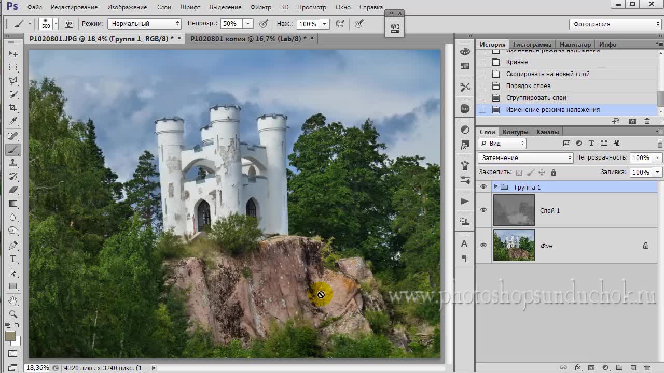
Task: Select the Blur tool
Action: point(13,217)
